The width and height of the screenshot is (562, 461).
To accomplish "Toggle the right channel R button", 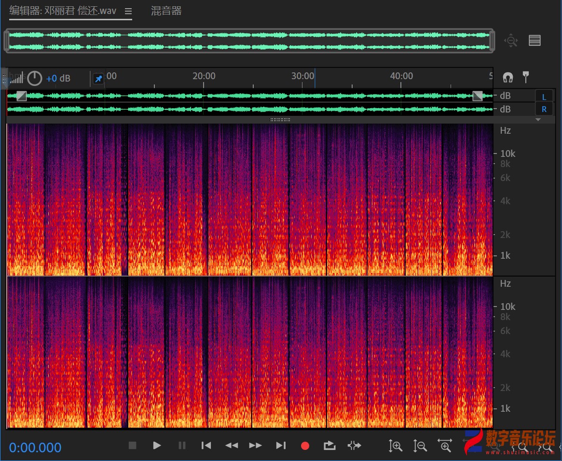I will (544, 109).
